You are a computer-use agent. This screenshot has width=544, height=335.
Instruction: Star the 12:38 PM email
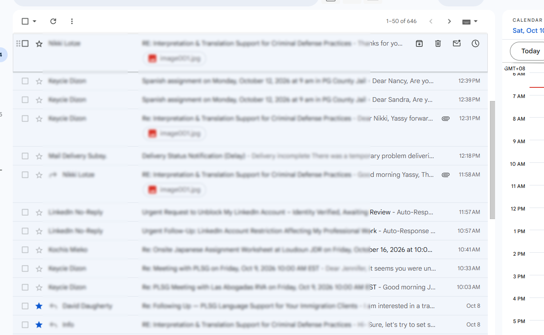pos(39,100)
